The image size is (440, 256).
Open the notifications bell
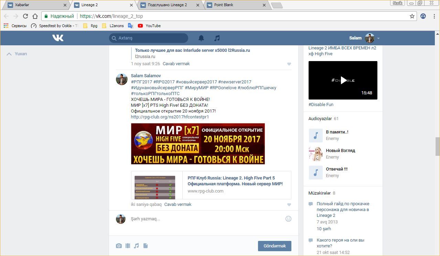point(201,38)
